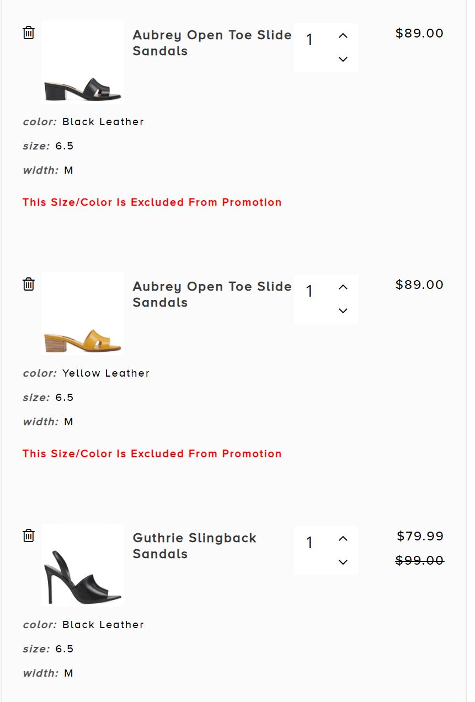Remove the Yellow Leather Aubrey sandals
Viewport: 475px width, 702px height.
(29, 284)
